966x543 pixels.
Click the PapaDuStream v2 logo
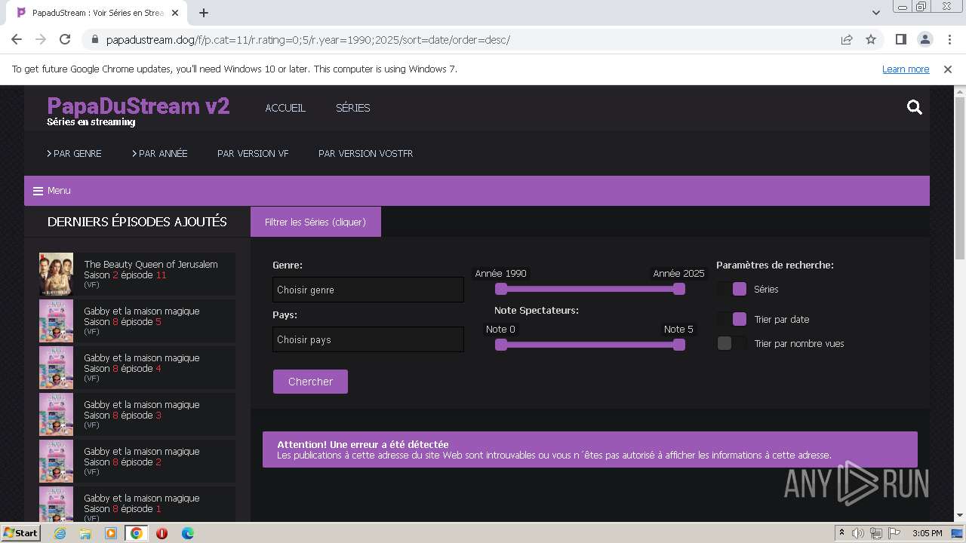point(138,106)
